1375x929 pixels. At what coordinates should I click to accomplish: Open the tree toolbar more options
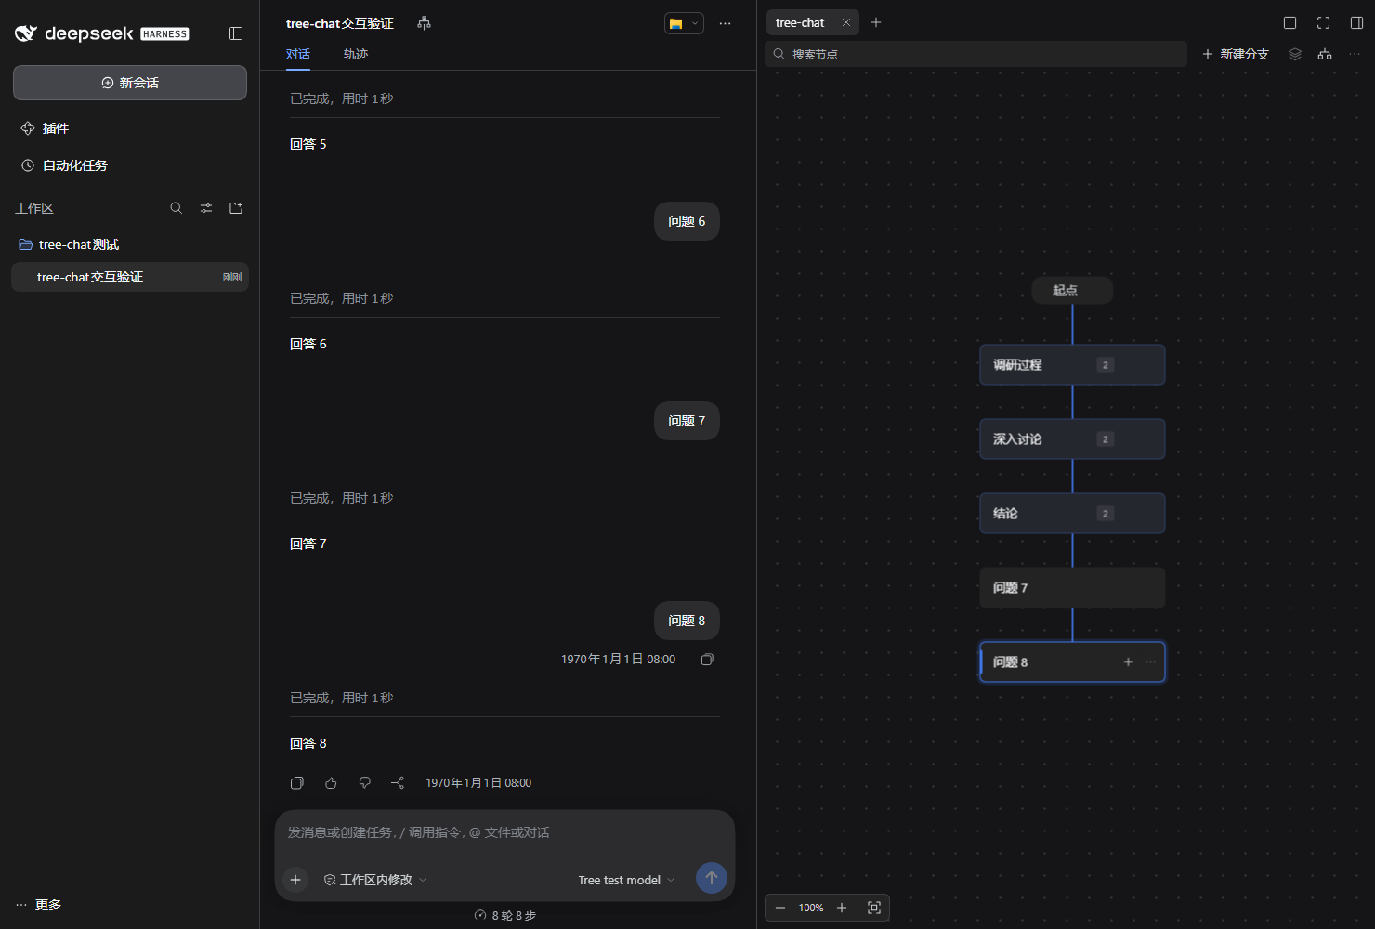(1355, 54)
